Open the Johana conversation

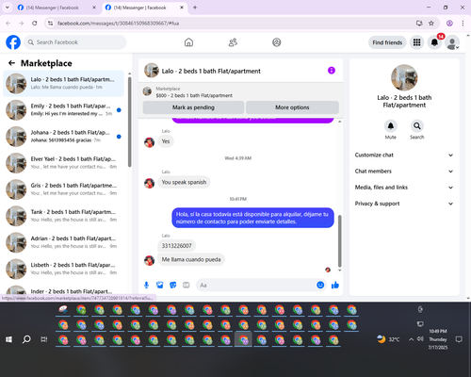64,137
